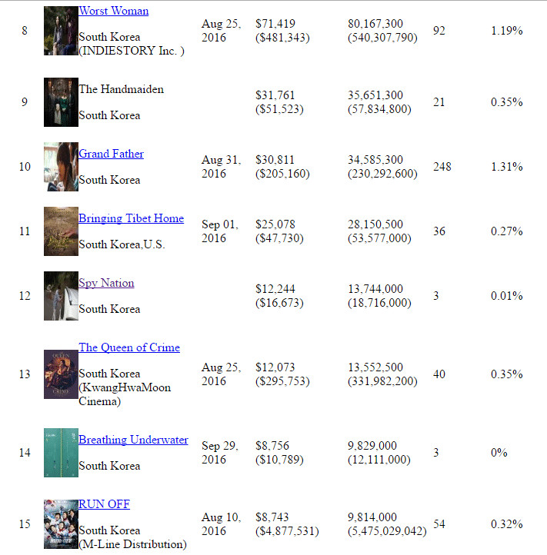Click The Handmaiden title text
Screen dimensions: 547x555
[x=121, y=89]
